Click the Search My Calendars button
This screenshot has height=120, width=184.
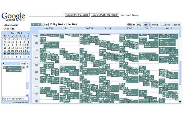tap(77, 15)
